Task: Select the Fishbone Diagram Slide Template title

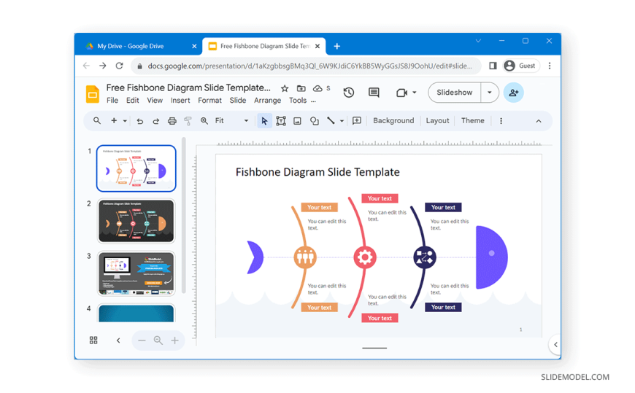Action: (x=317, y=172)
